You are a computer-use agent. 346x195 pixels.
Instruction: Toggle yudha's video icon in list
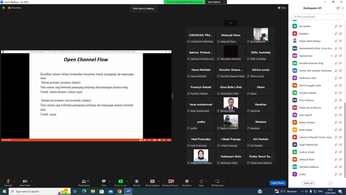[x=340, y=174]
